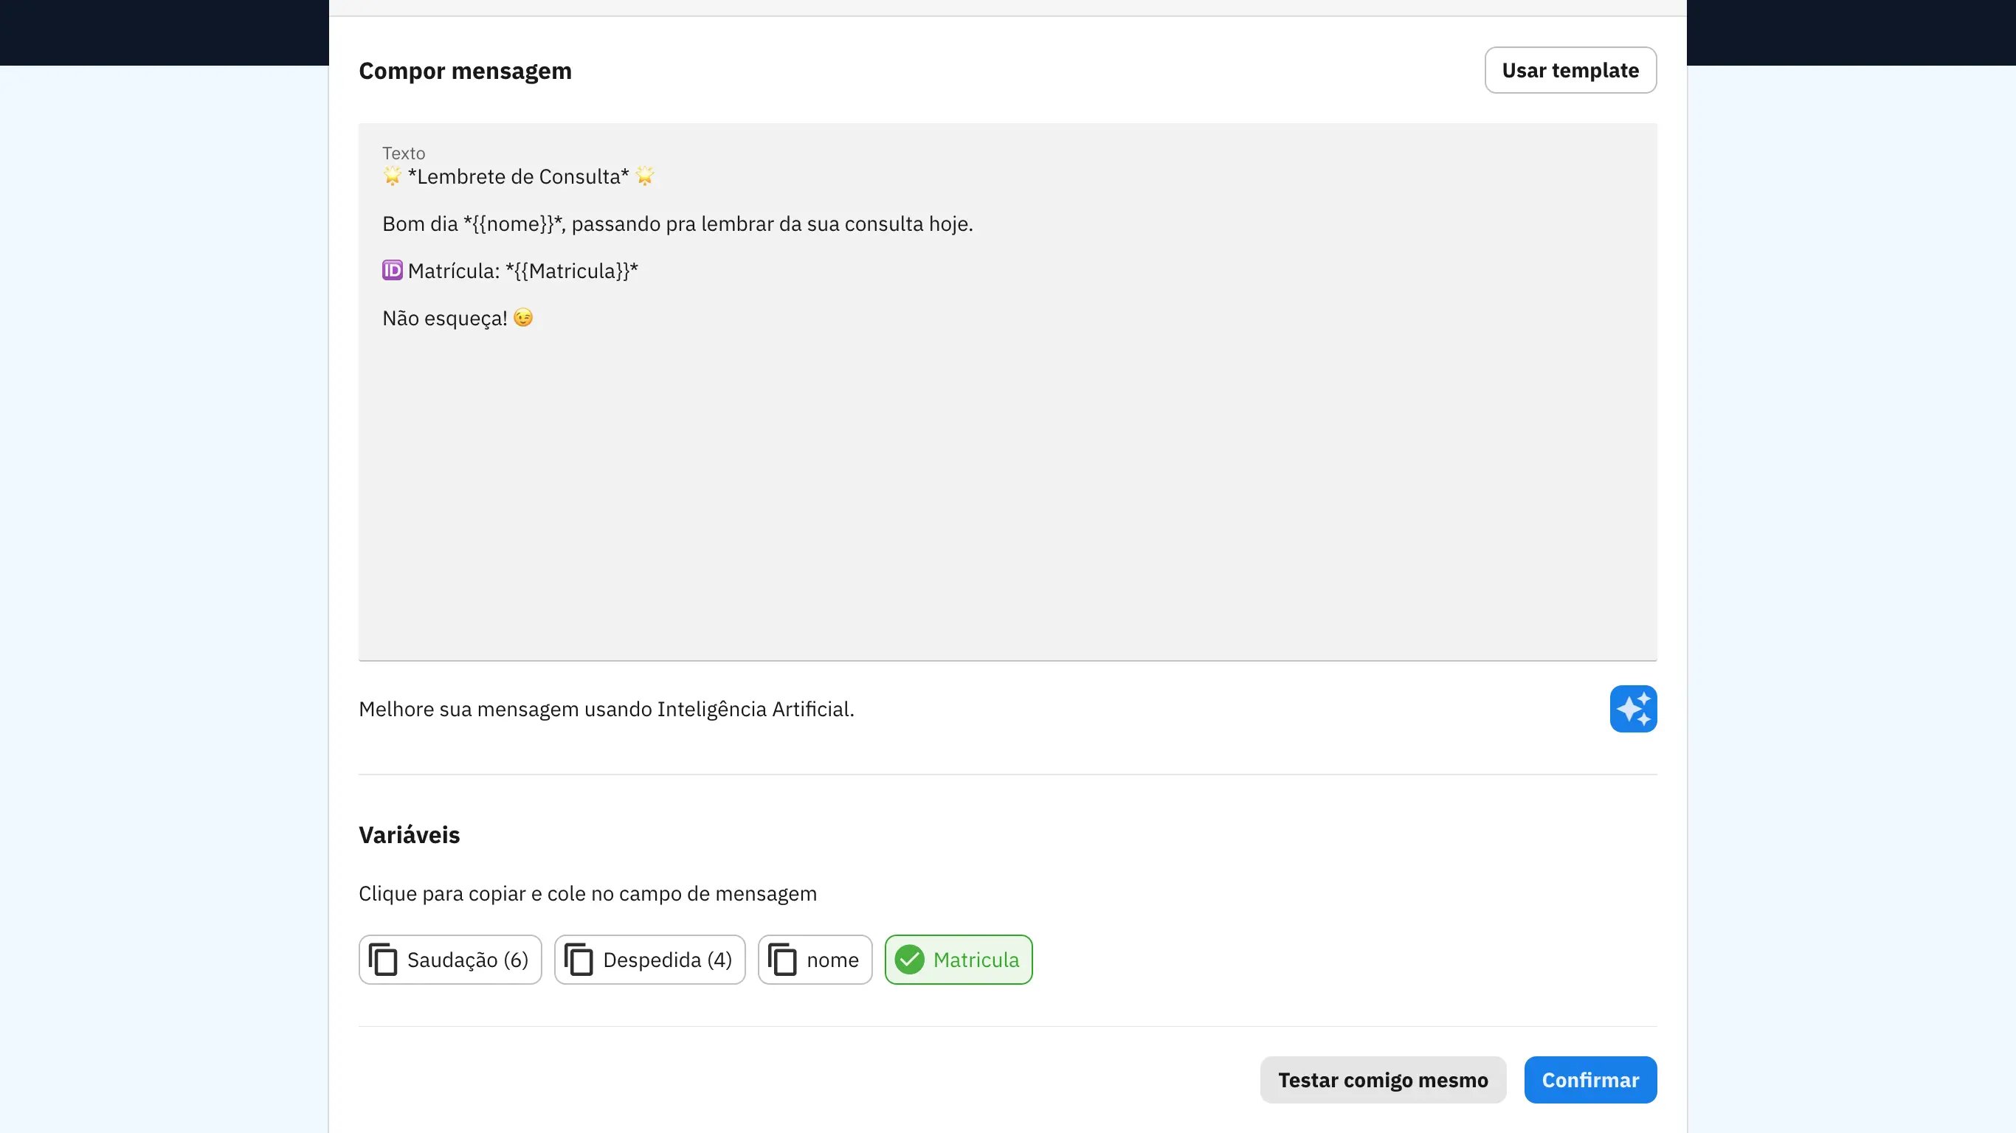
Task: Click the Melhore sua mensagem AI hint text
Action: [x=607, y=709]
